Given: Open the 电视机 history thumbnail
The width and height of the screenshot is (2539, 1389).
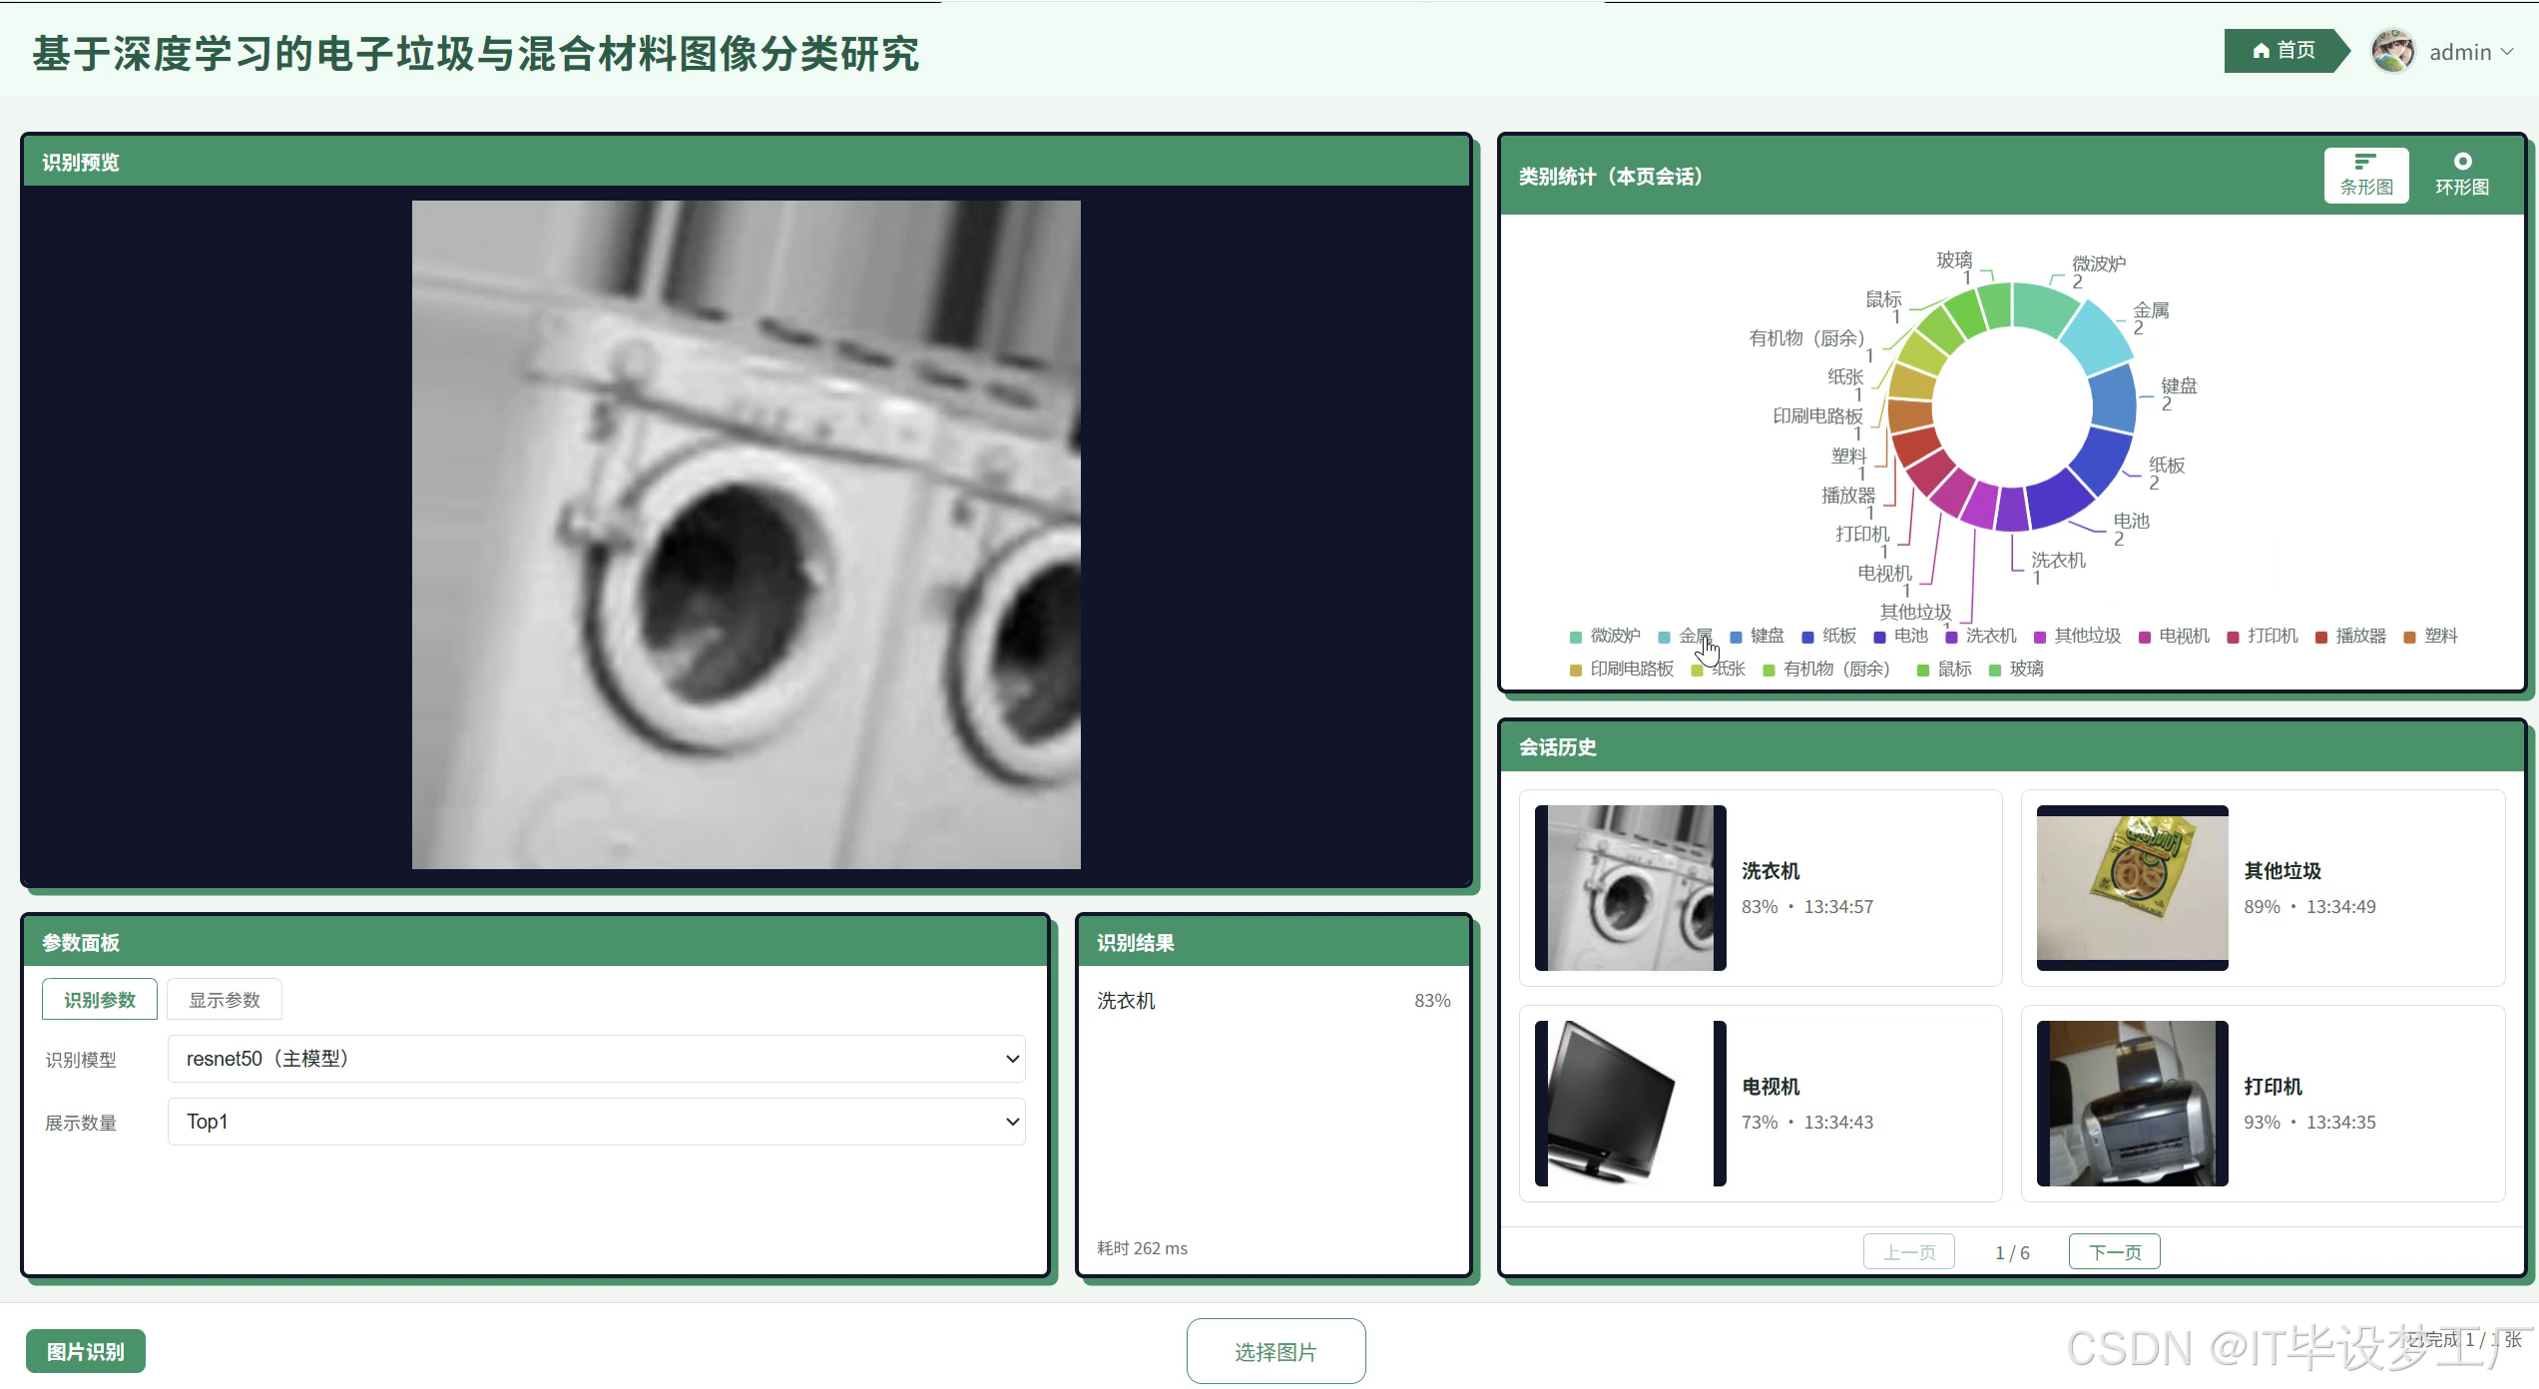Looking at the screenshot, I should pos(1631,1104).
